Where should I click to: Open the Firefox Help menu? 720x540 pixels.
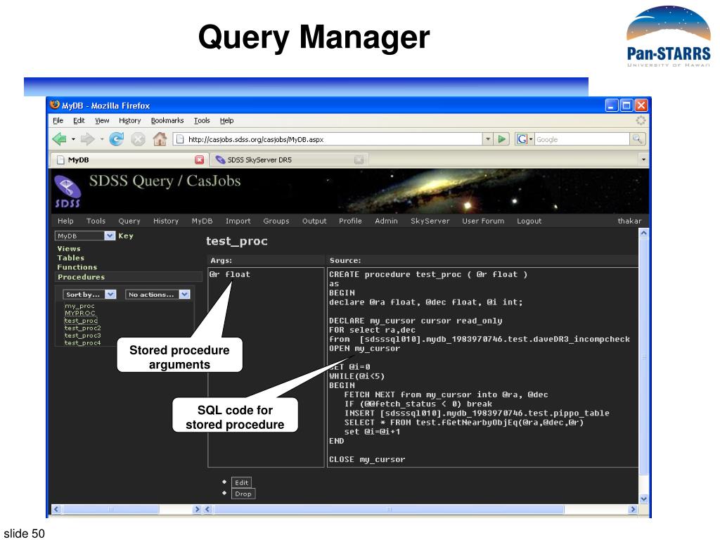[x=226, y=120]
